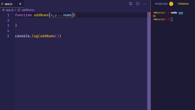
Task: Click the '16' output in the terminal
Action: coord(154,16)
